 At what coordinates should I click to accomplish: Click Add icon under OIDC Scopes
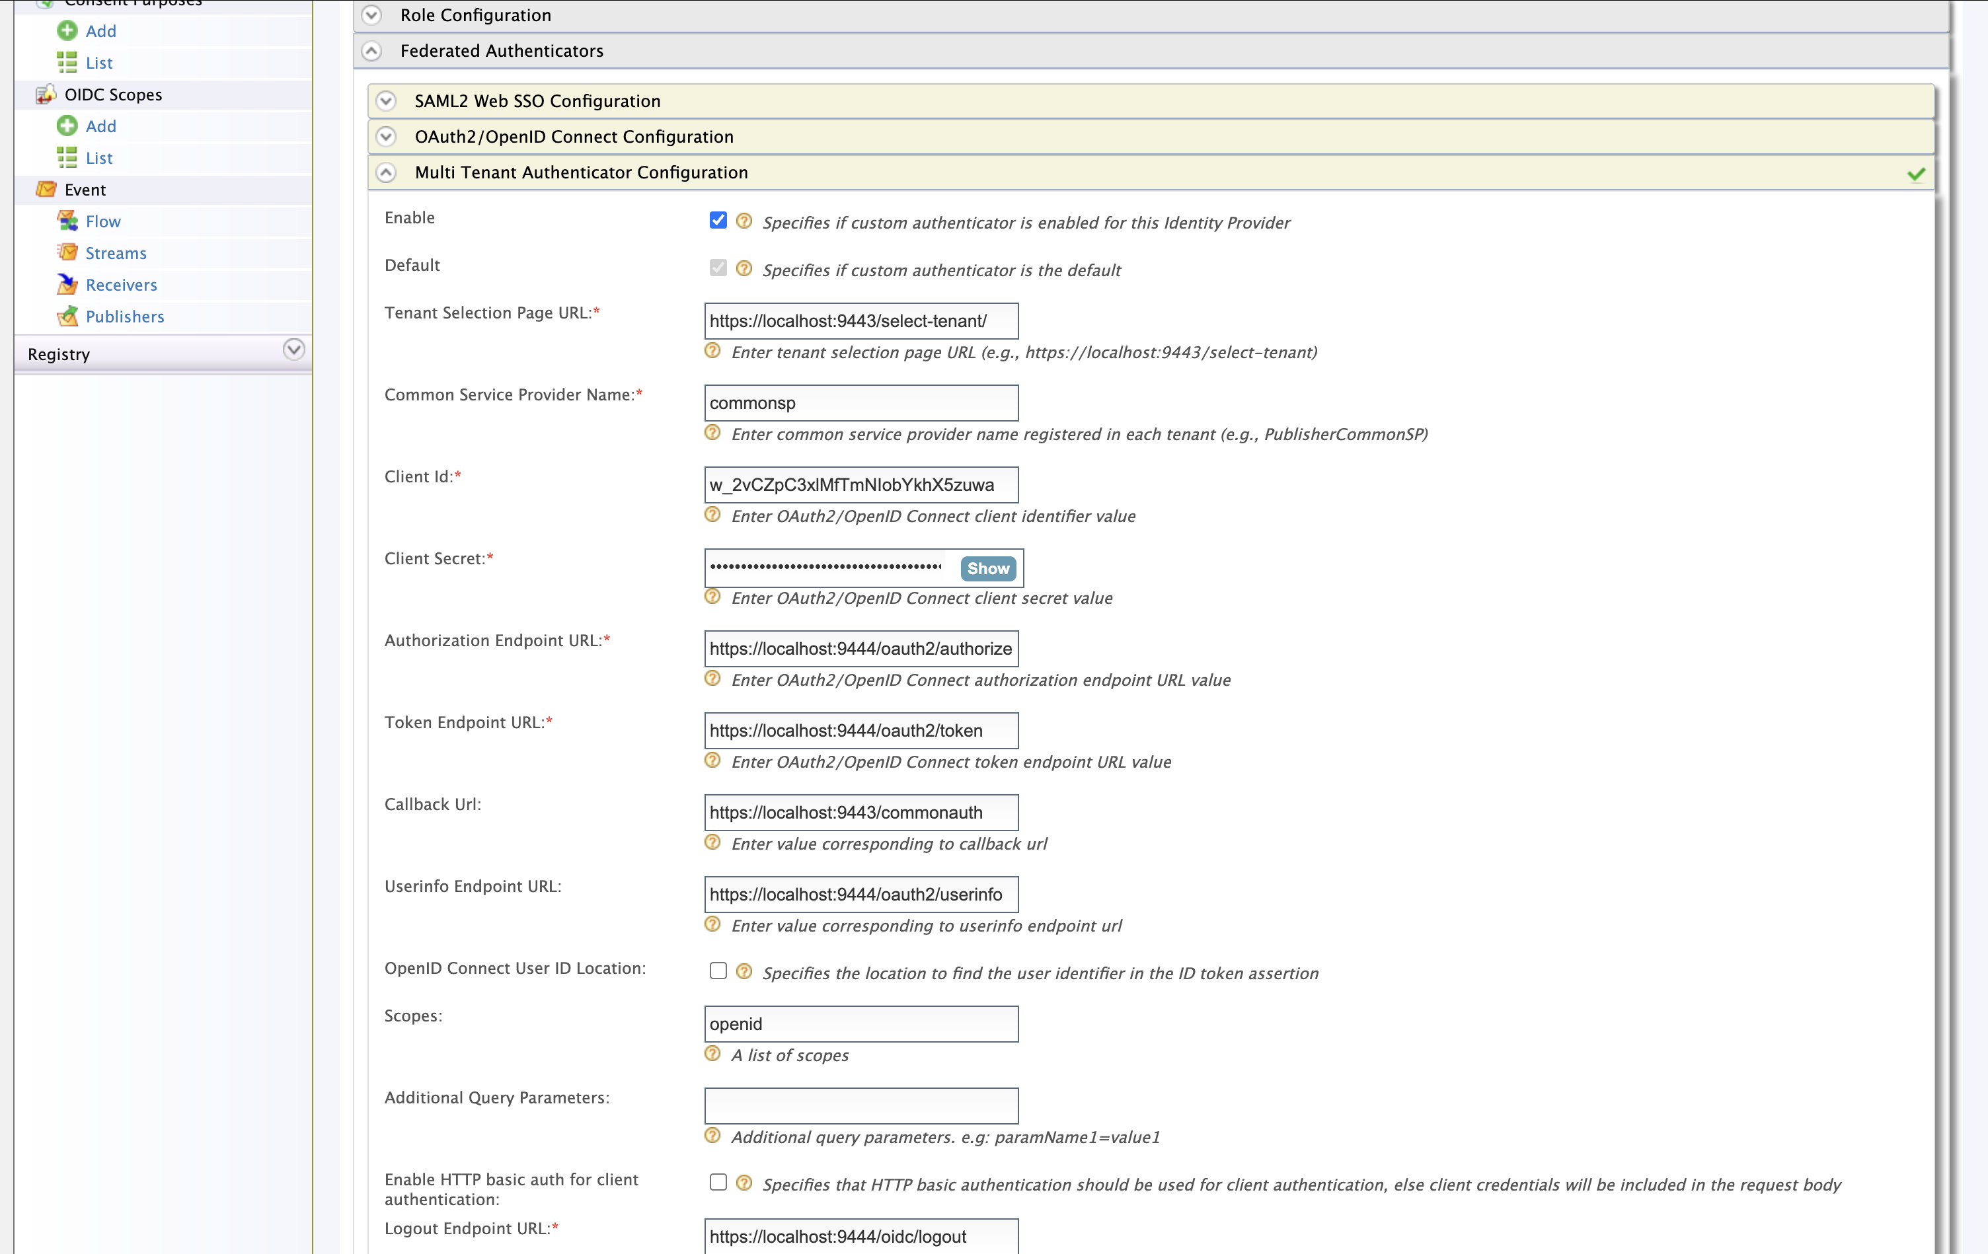click(67, 126)
